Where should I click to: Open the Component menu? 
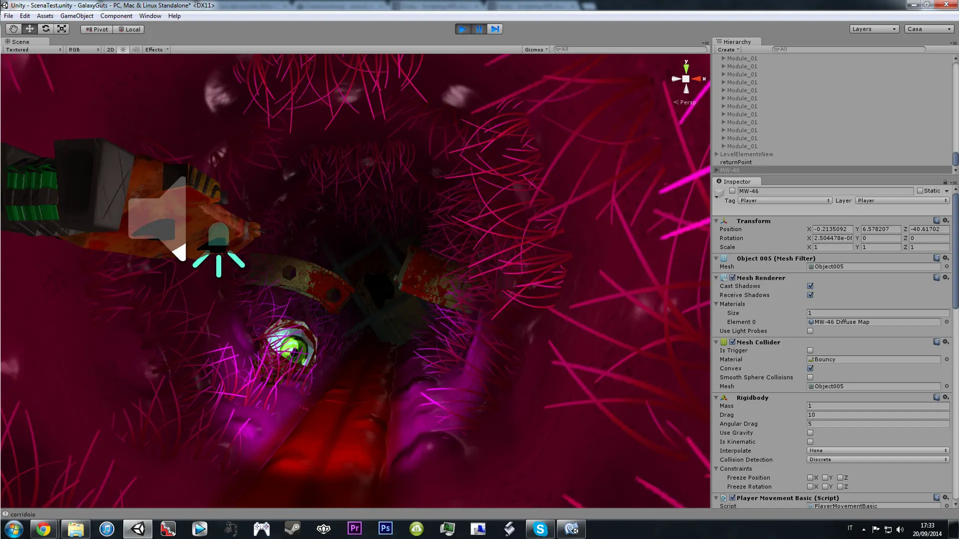116,16
